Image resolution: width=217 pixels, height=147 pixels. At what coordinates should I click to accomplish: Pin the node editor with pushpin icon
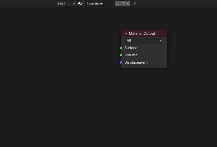point(134,4)
